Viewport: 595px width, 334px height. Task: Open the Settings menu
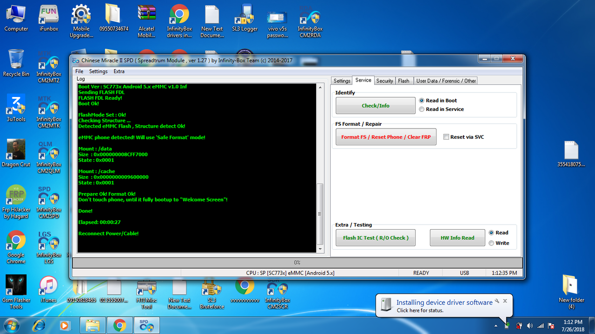(x=98, y=71)
